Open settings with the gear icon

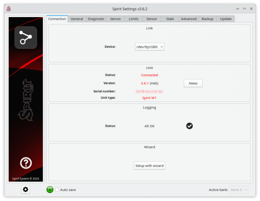[x=26, y=190]
